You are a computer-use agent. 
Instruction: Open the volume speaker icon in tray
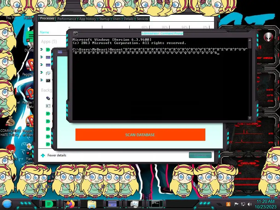pos(250,204)
